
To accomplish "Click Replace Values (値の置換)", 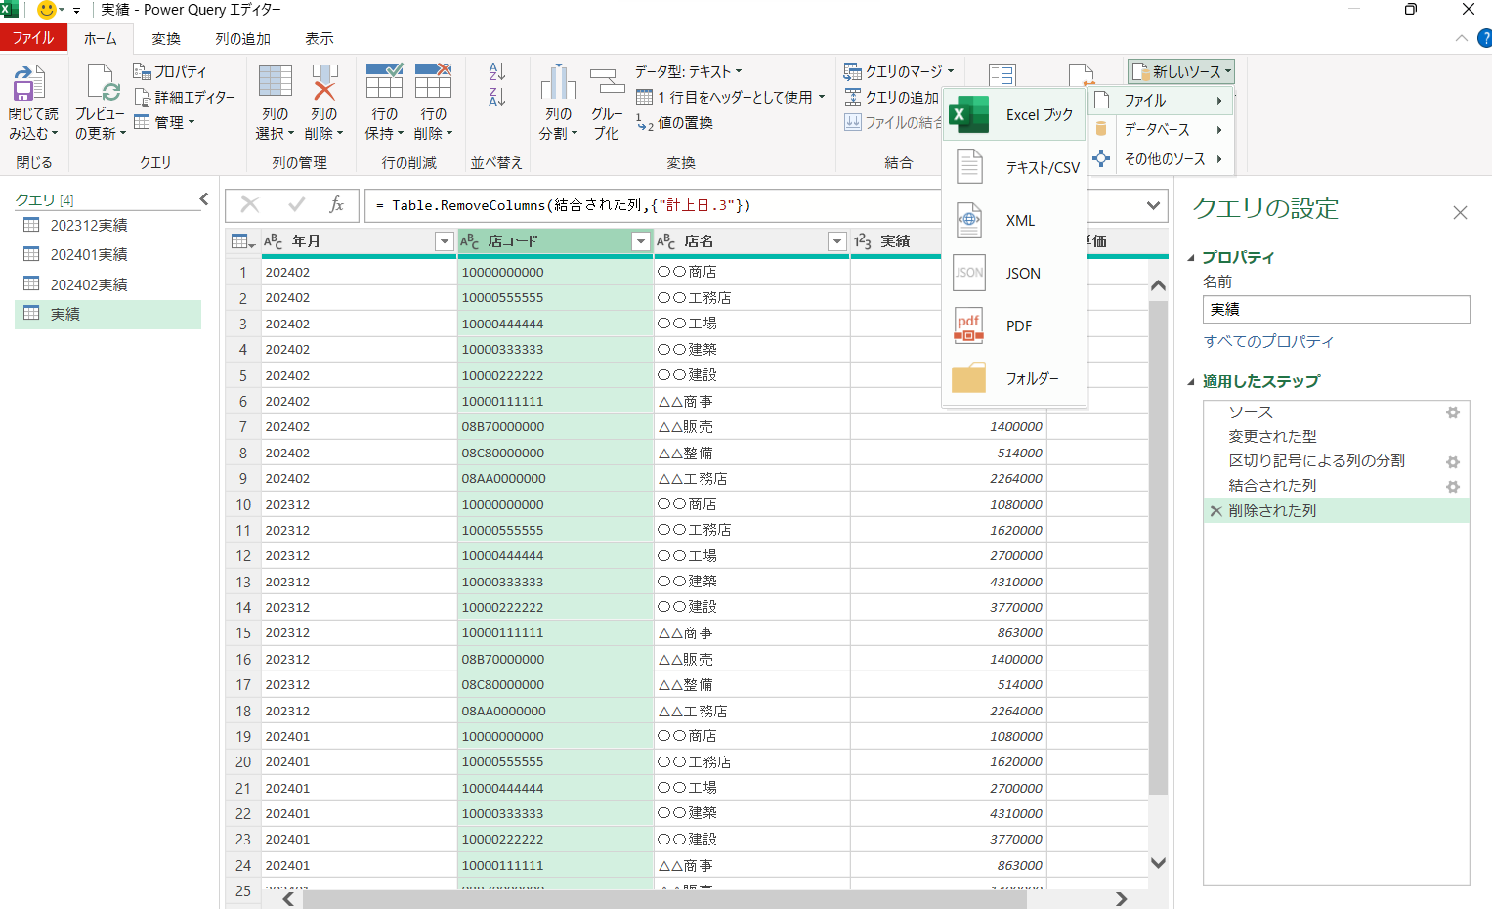I will [674, 122].
